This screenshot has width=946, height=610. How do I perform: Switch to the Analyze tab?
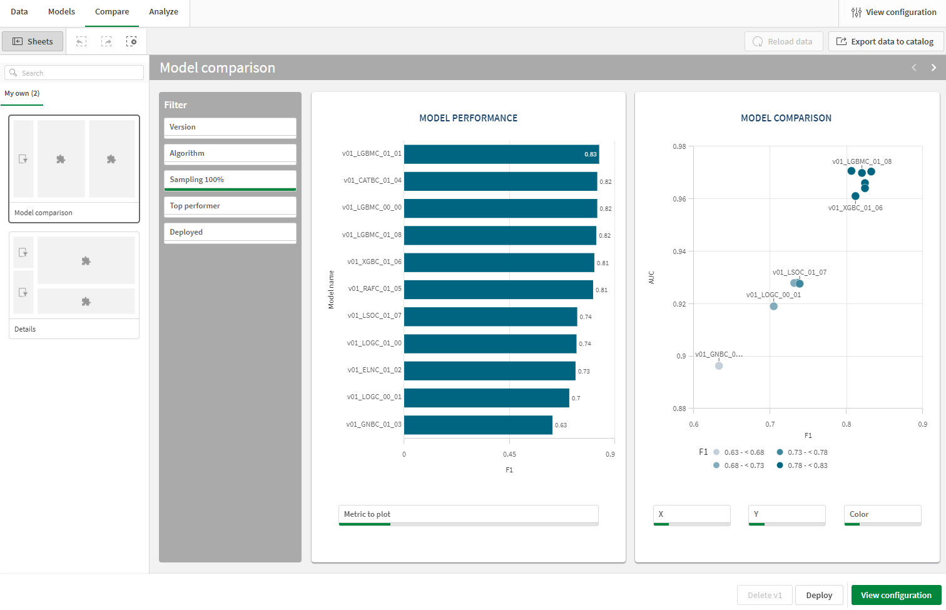163,12
